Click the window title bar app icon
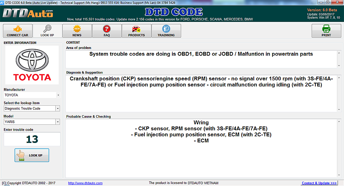 point(2,2)
